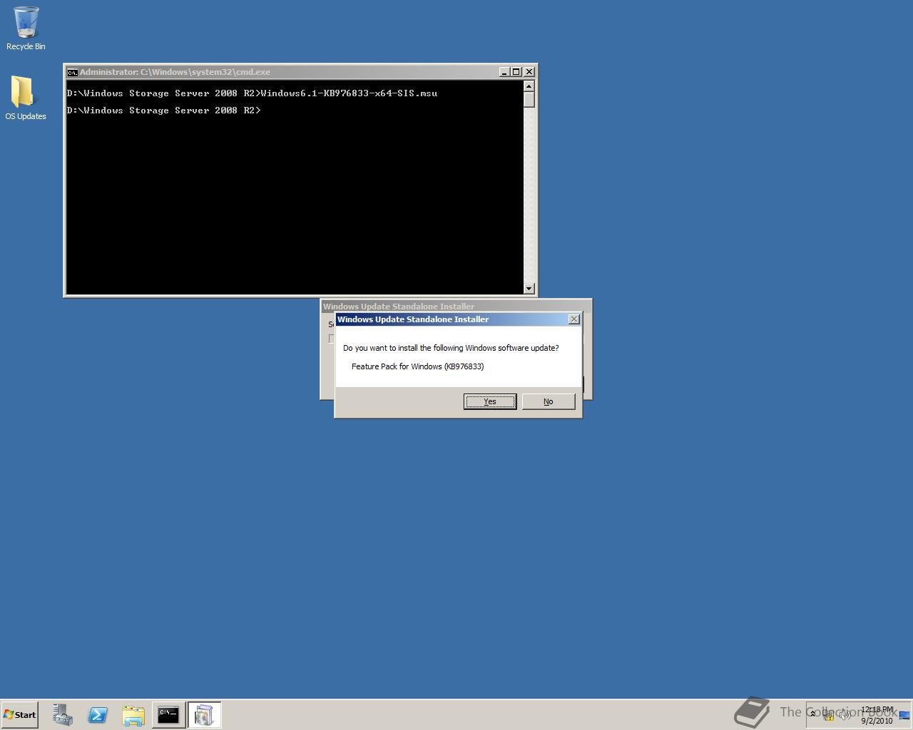
Task: Decline the update with No
Action: (549, 401)
